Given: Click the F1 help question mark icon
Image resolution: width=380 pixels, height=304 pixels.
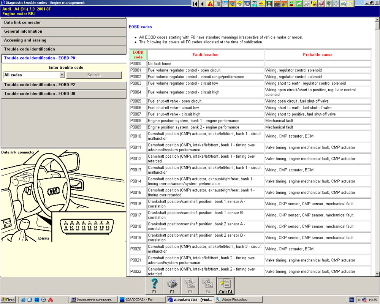Looking at the screenshot, I should coord(154,286).
